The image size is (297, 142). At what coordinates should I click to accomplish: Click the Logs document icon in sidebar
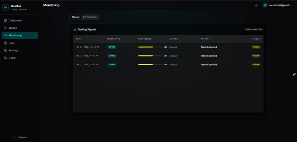pos(5,43)
